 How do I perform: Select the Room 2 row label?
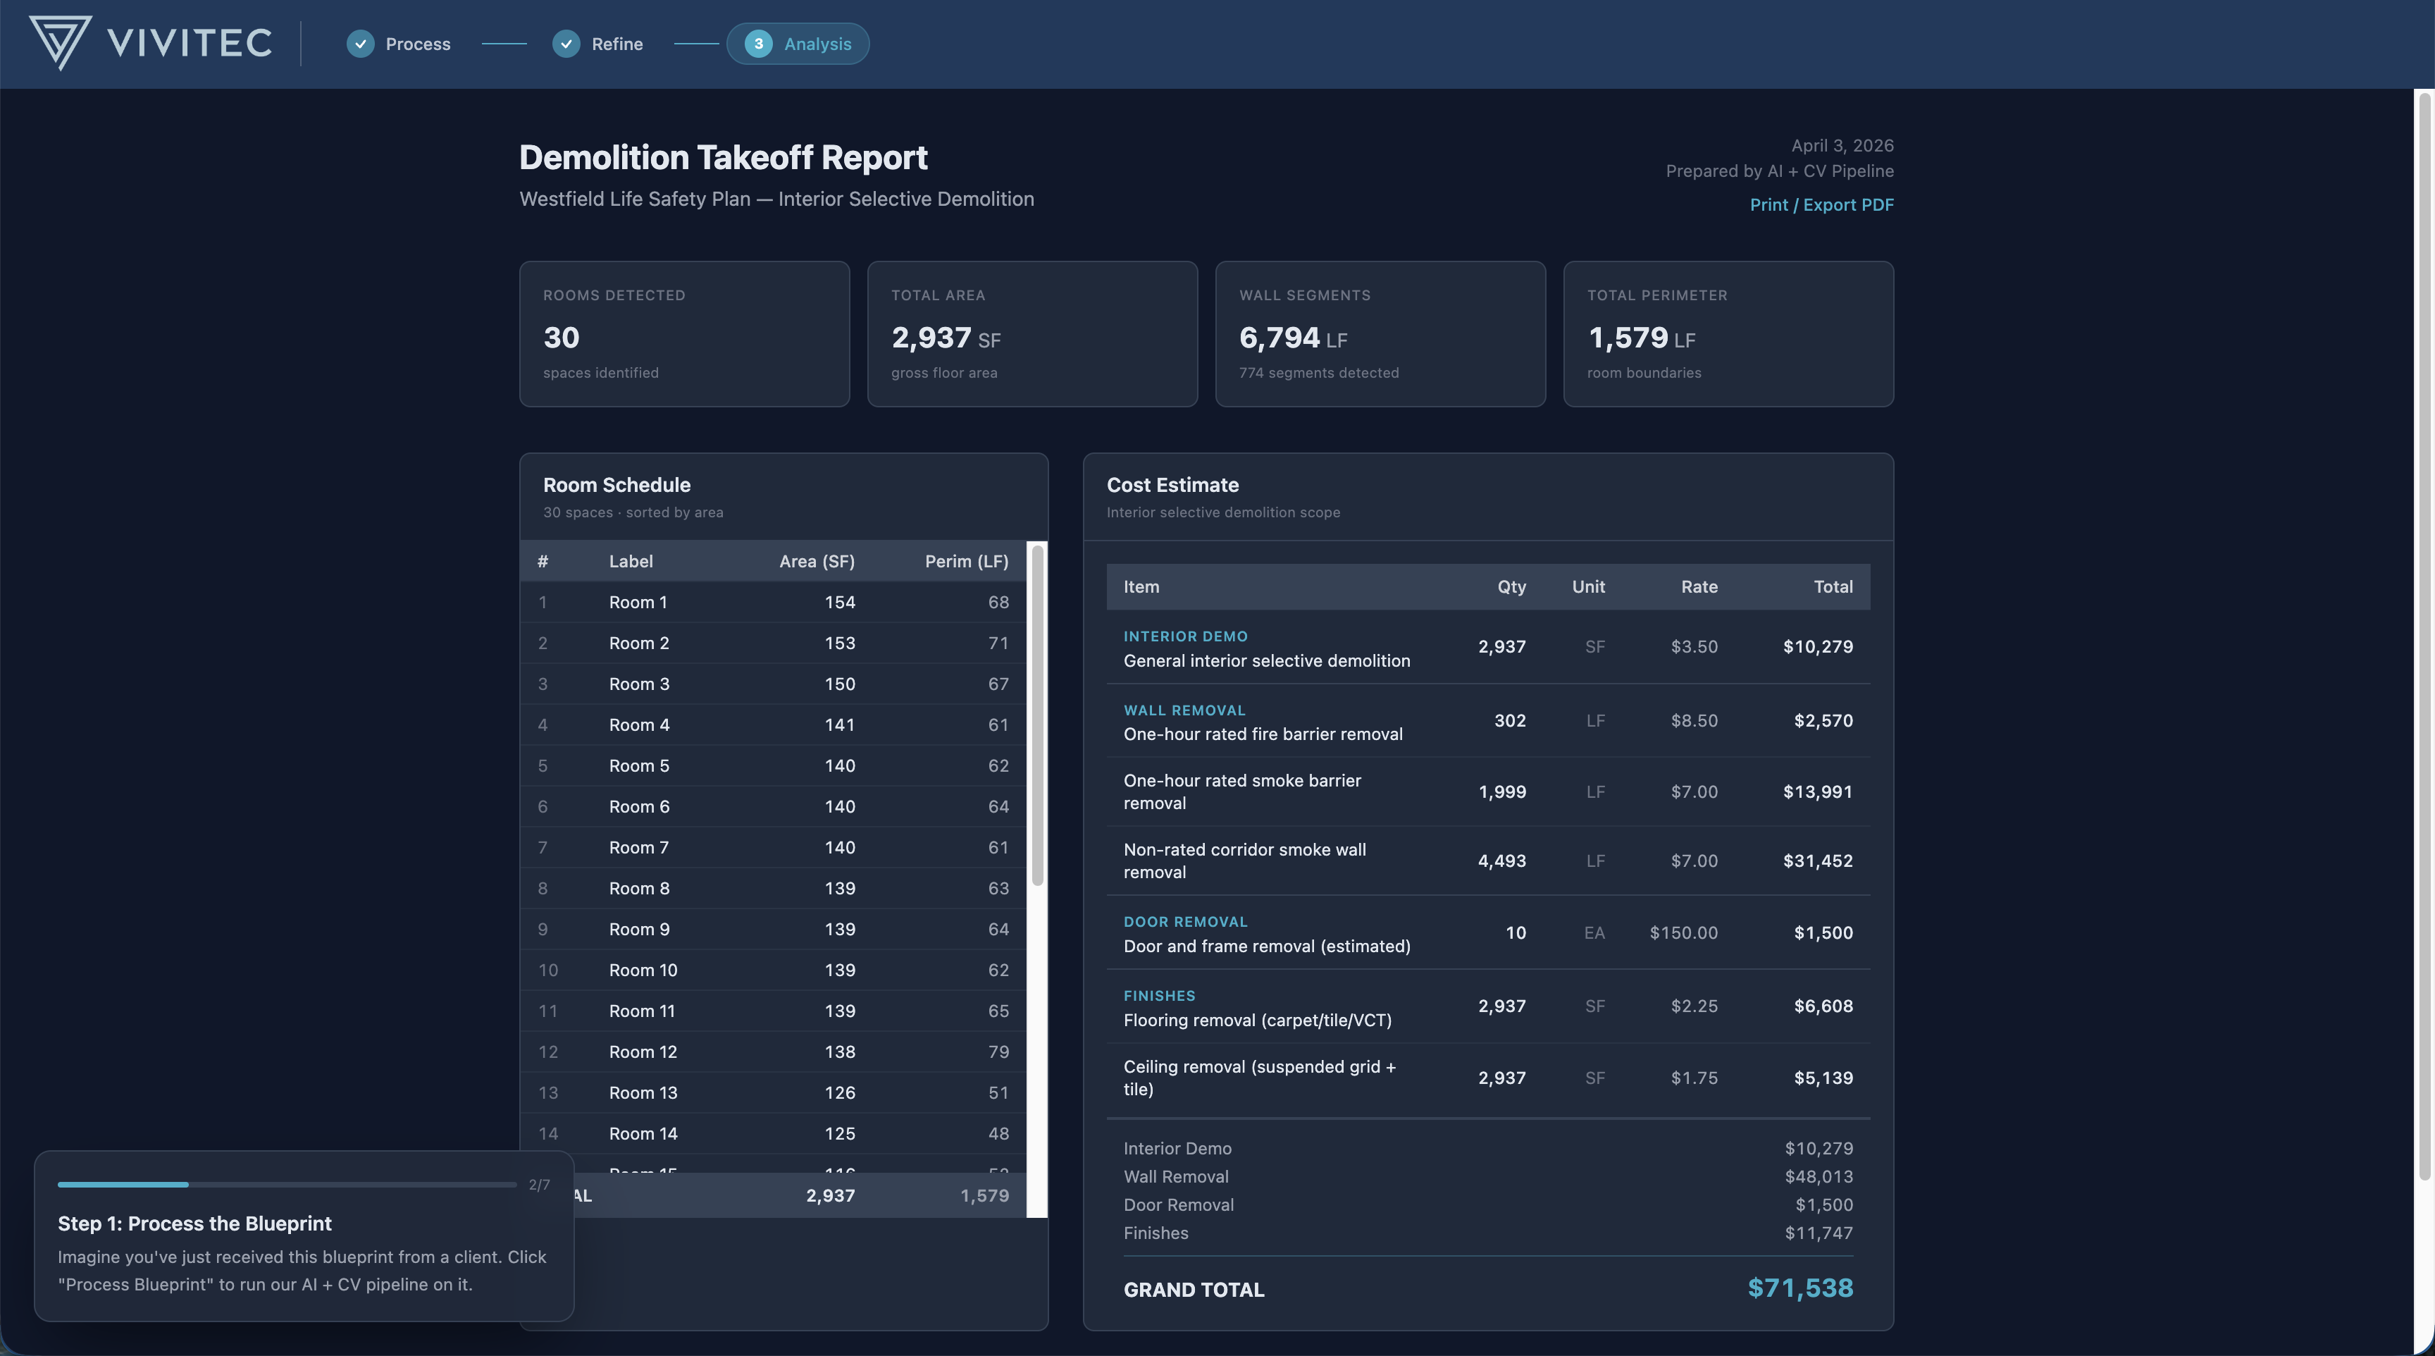click(x=639, y=643)
